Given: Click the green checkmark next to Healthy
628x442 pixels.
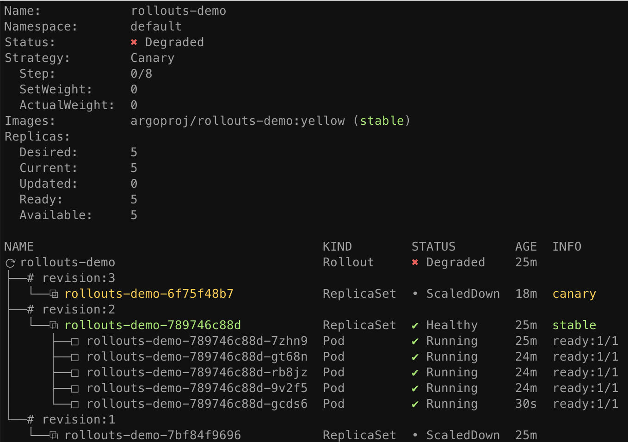Looking at the screenshot, I should [x=415, y=325].
